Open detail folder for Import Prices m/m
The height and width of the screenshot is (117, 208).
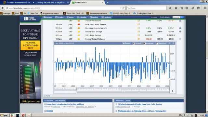(138, 21)
